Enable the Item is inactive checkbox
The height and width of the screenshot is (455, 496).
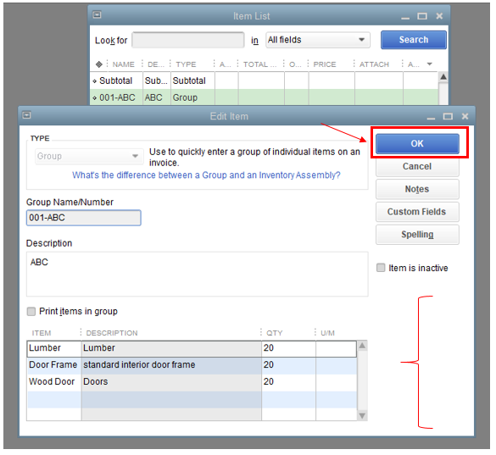pyautogui.click(x=381, y=268)
